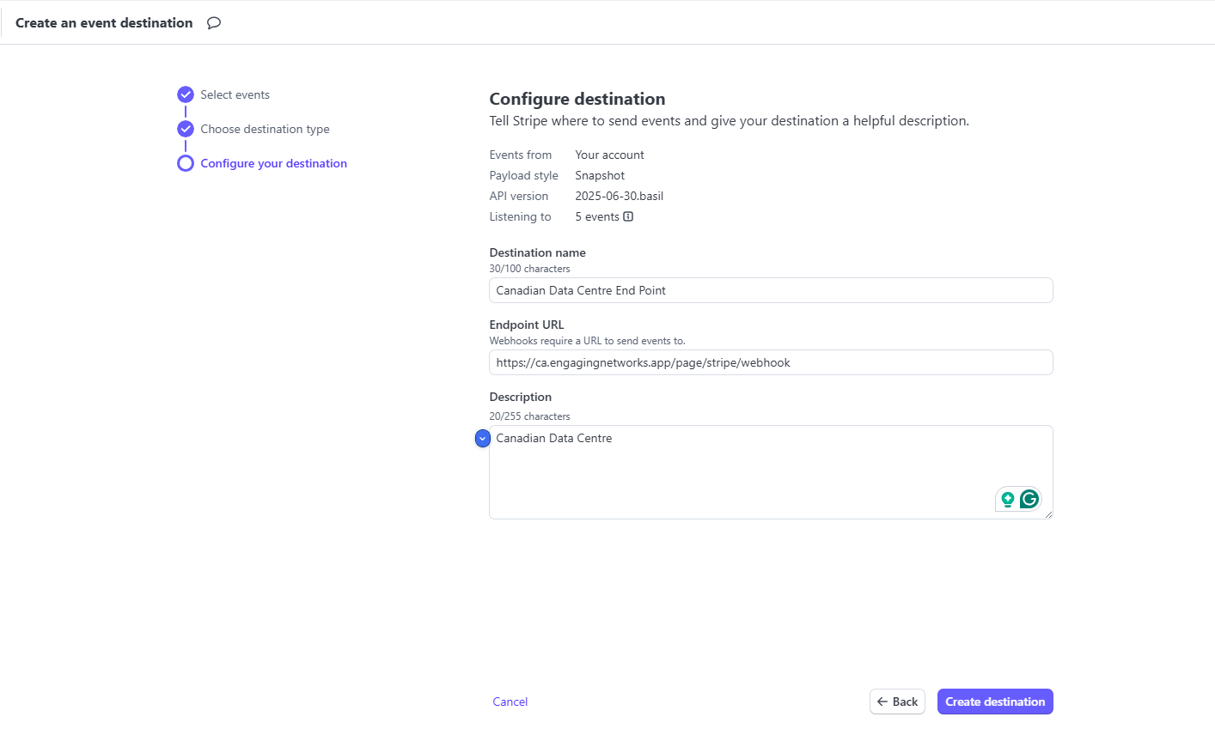Click the Description textarea resize handle
Screen dimensions: 1215x741
1048,514
